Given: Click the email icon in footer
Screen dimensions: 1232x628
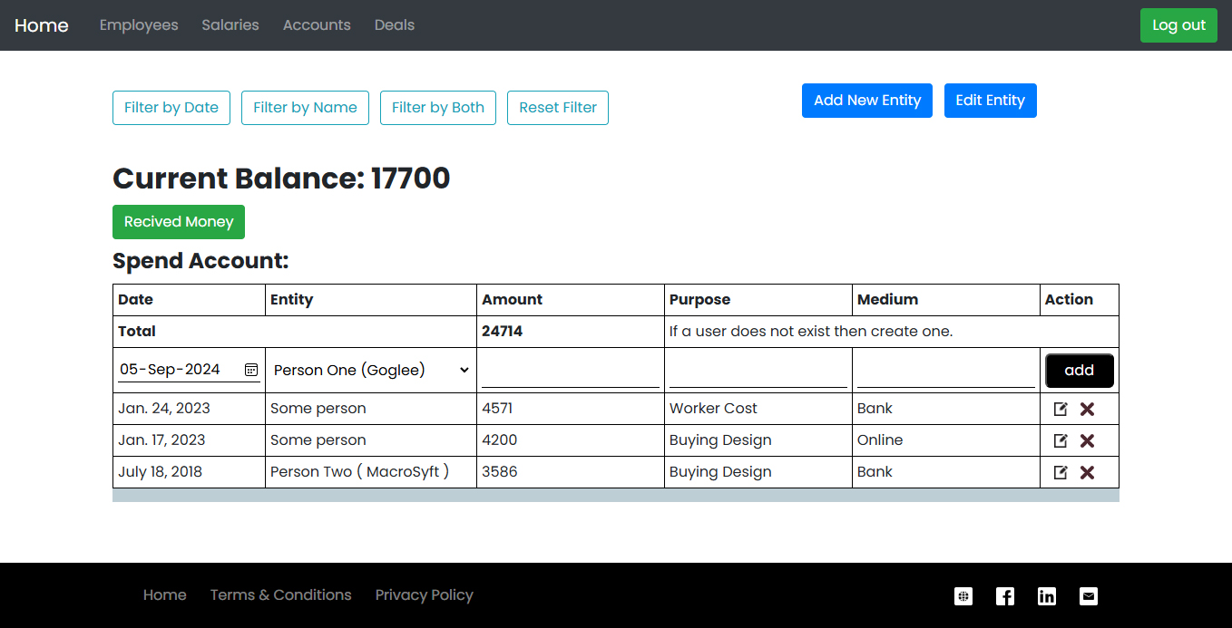Looking at the screenshot, I should (x=1089, y=595).
